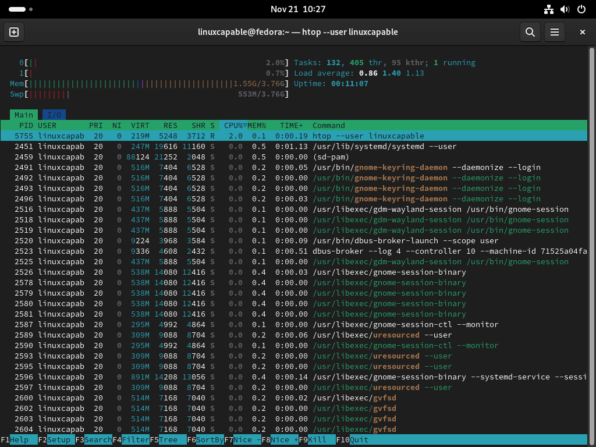Open the clock menu showing Nov 21 10:27
The width and height of the screenshot is (596, 447).
coord(298,9)
